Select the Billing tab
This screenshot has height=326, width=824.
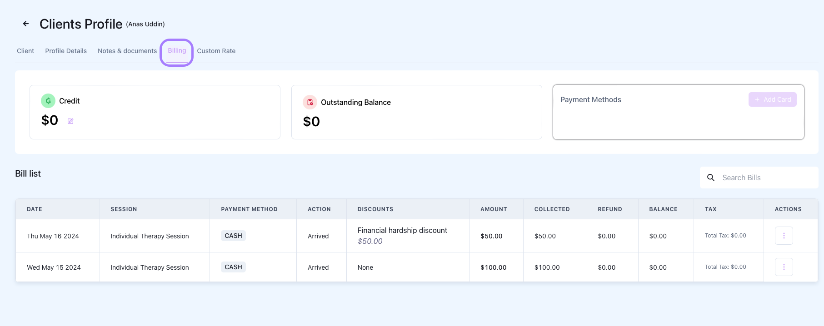(177, 51)
